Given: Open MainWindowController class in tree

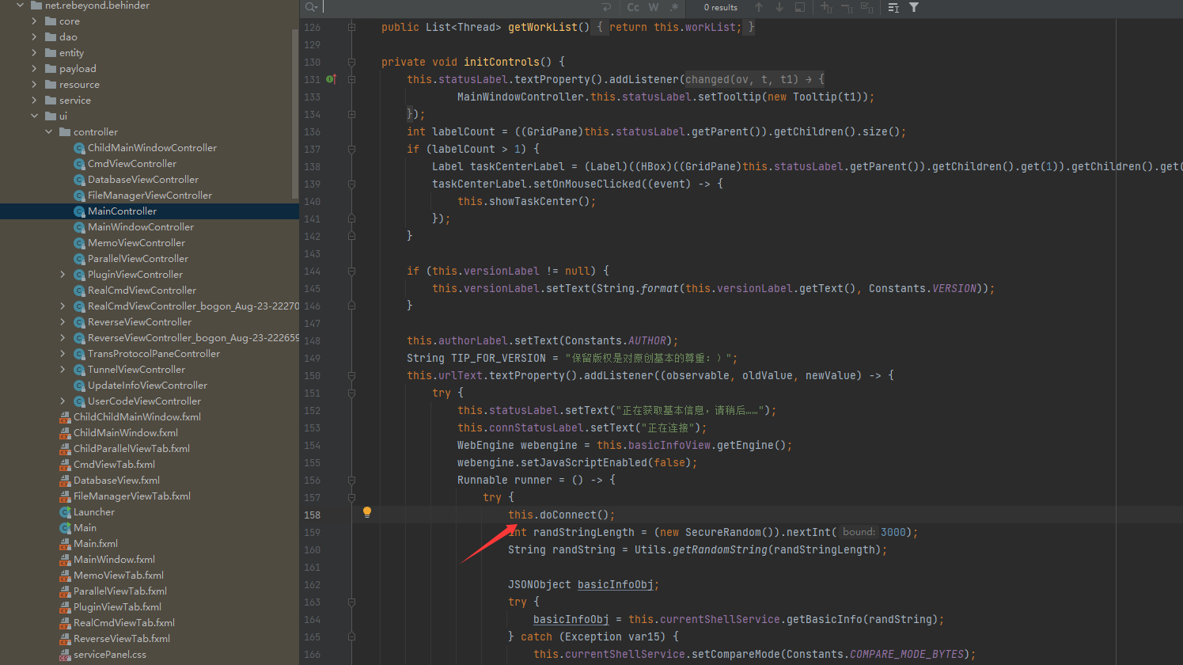Looking at the screenshot, I should [140, 227].
